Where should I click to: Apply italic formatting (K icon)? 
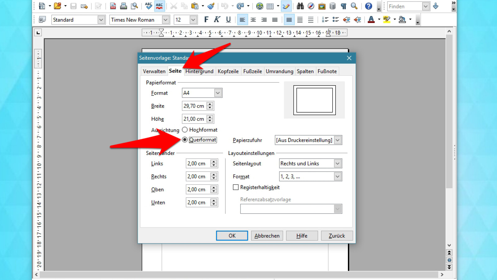pyautogui.click(x=217, y=20)
